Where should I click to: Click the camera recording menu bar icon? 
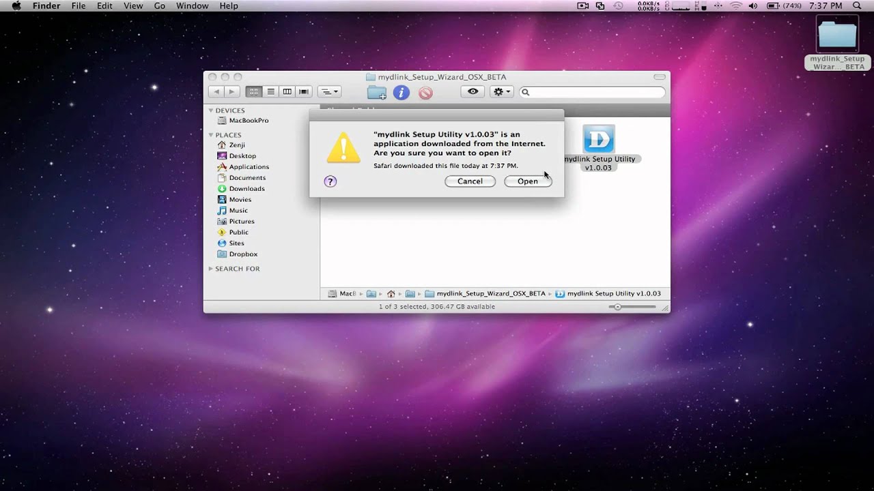point(582,6)
